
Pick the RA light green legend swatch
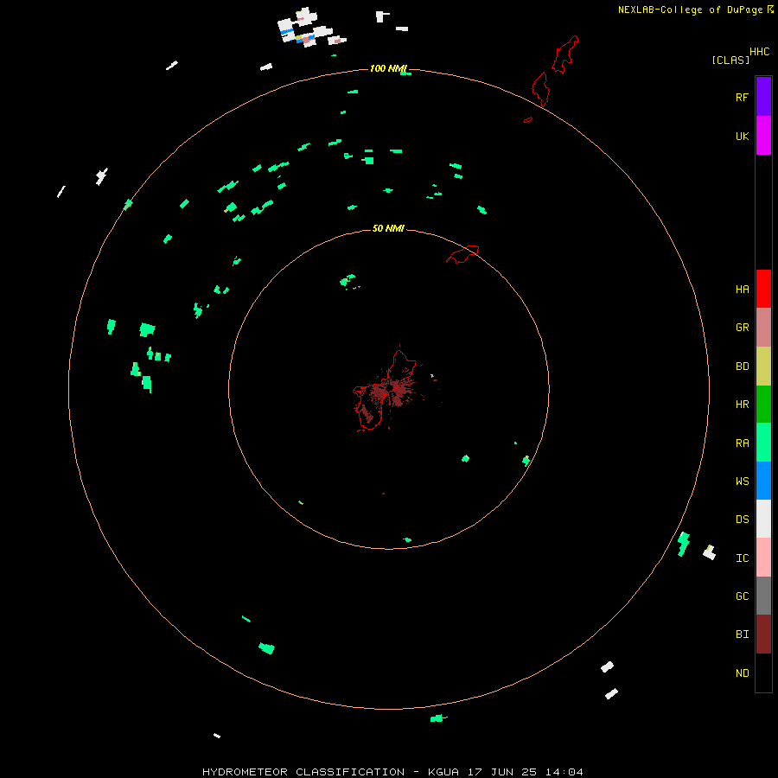point(763,443)
